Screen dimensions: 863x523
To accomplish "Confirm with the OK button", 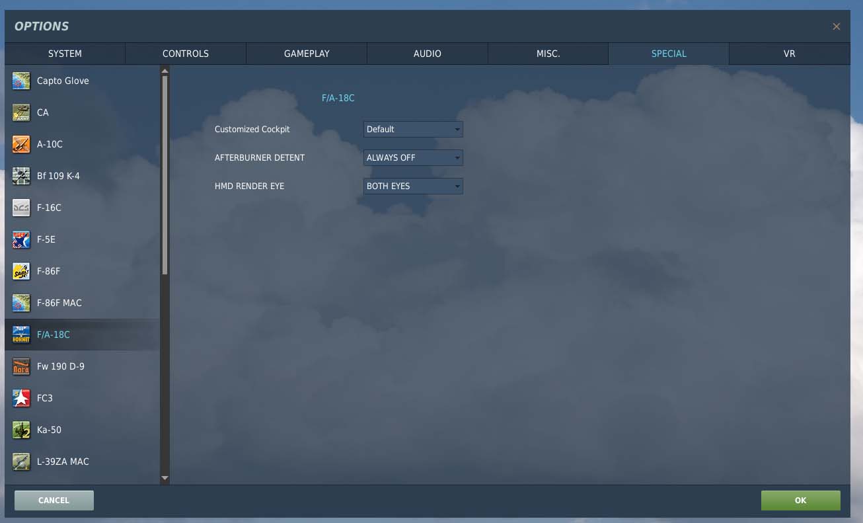I will [x=800, y=501].
